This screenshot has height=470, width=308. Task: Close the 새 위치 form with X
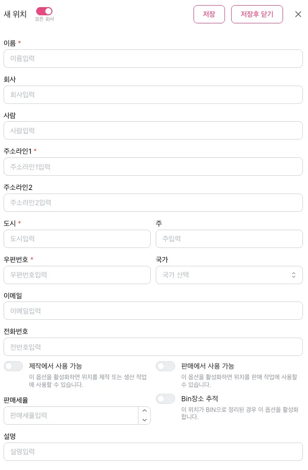point(298,14)
